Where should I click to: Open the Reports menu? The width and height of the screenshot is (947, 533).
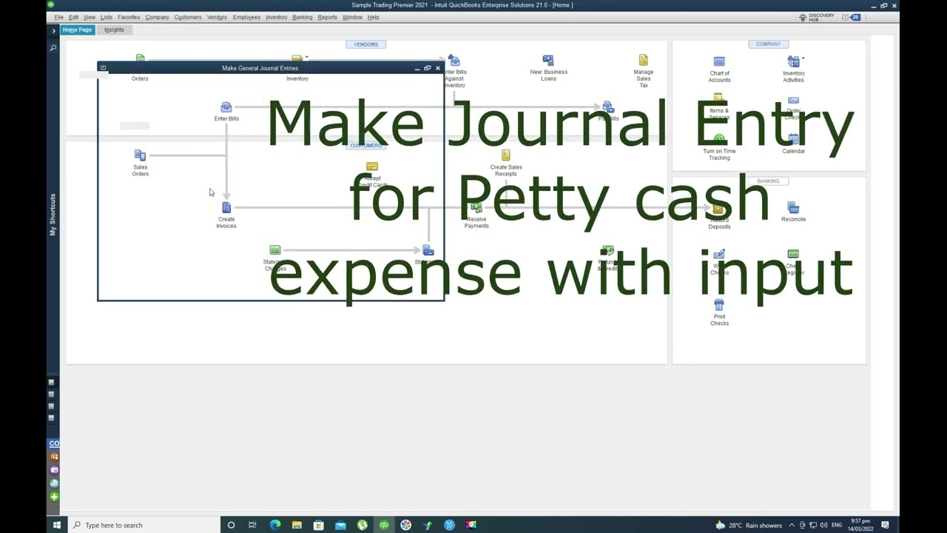[327, 17]
